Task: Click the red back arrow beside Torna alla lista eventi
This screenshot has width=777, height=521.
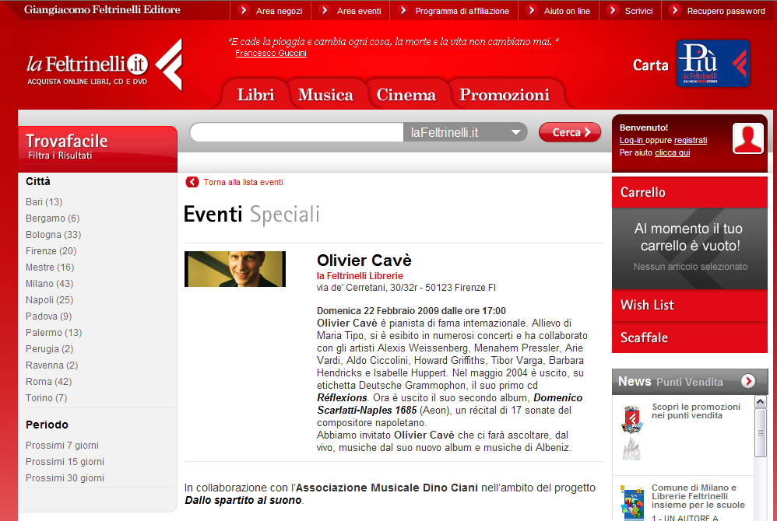Action: [x=192, y=182]
